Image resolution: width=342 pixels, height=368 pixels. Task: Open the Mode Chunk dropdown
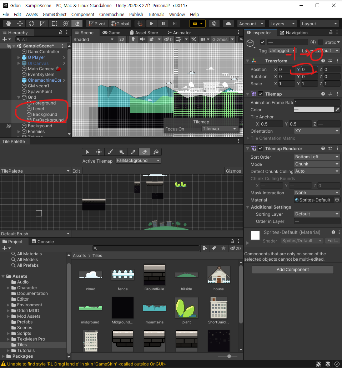(317, 164)
